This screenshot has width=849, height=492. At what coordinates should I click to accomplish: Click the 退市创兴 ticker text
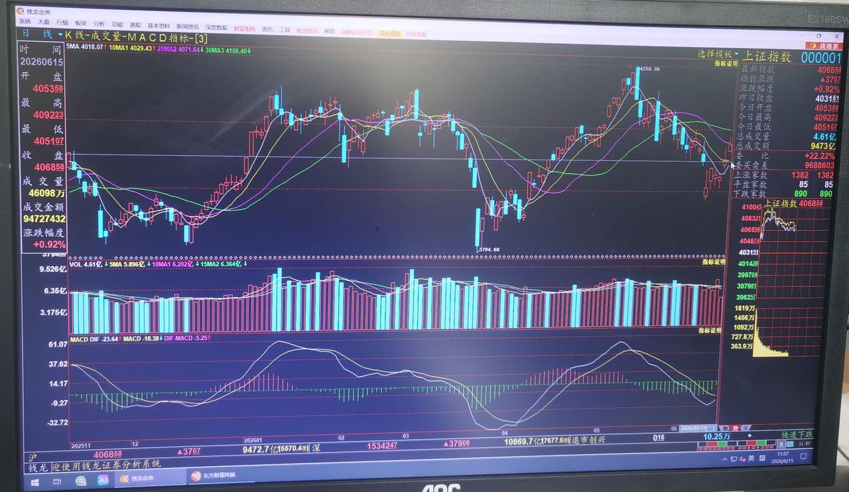pos(589,440)
